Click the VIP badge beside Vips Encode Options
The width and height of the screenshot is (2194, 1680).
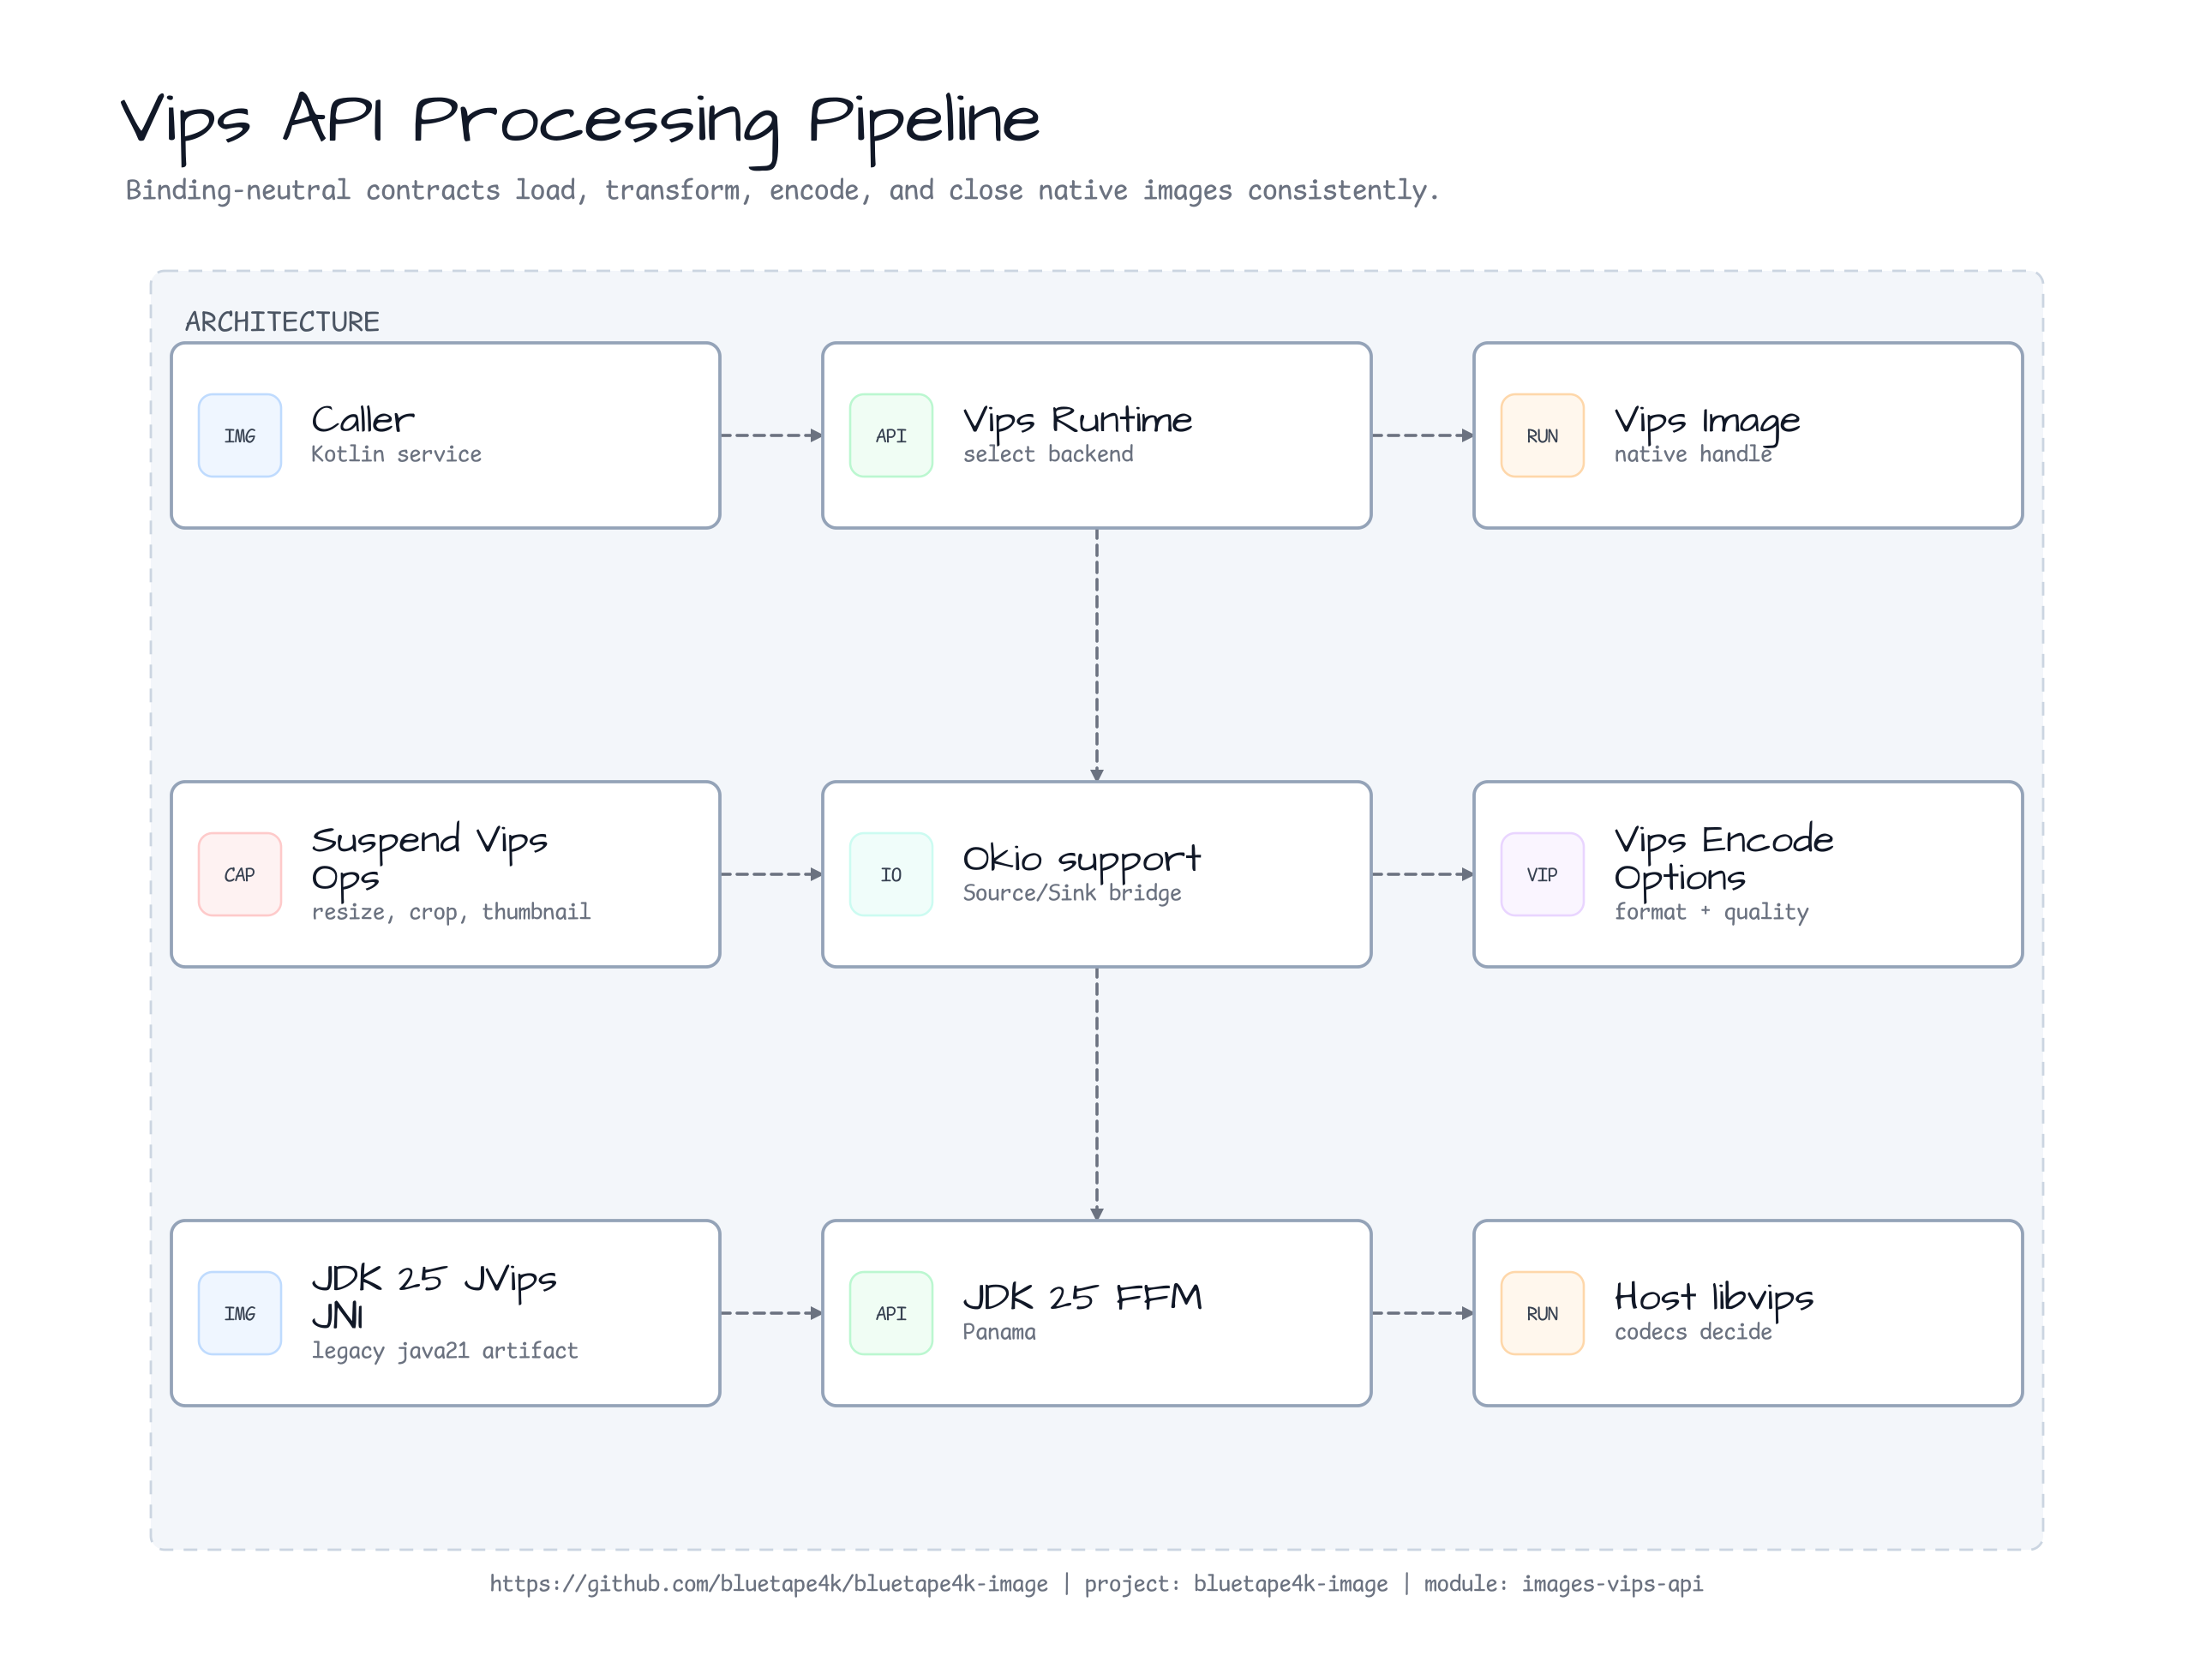click(x=1542, y=874)
